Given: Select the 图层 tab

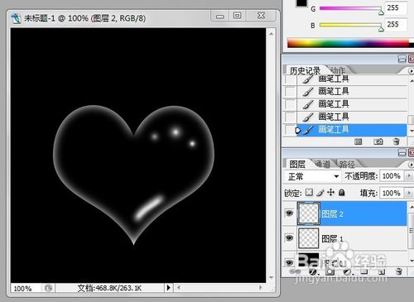Looking at the screenshot, I should pos(297,164).
